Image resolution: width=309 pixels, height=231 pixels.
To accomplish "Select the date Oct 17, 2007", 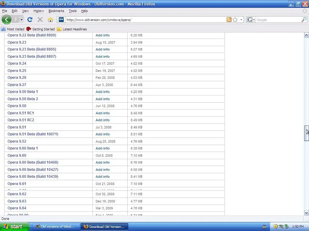I will 105,64.
